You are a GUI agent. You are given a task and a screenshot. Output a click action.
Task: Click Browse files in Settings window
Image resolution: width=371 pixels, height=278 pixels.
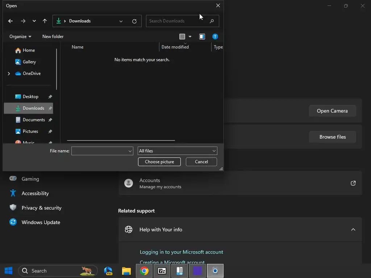pyautogui.click(x=333, y=137)
